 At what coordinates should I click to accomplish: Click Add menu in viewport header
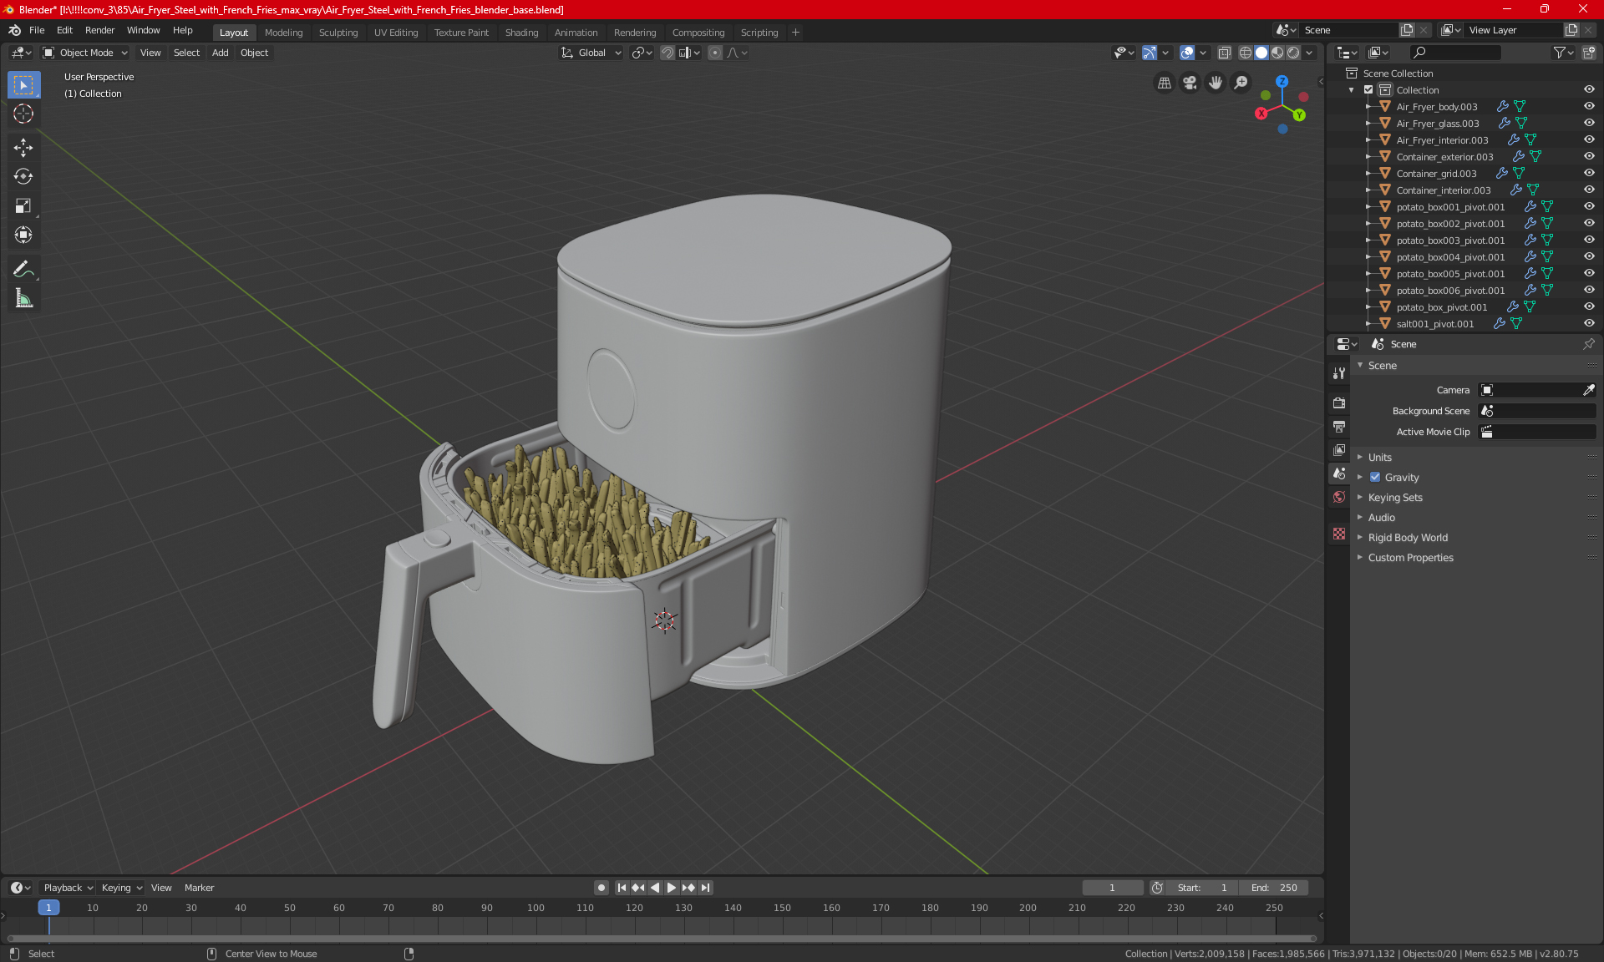pos(220,53)
